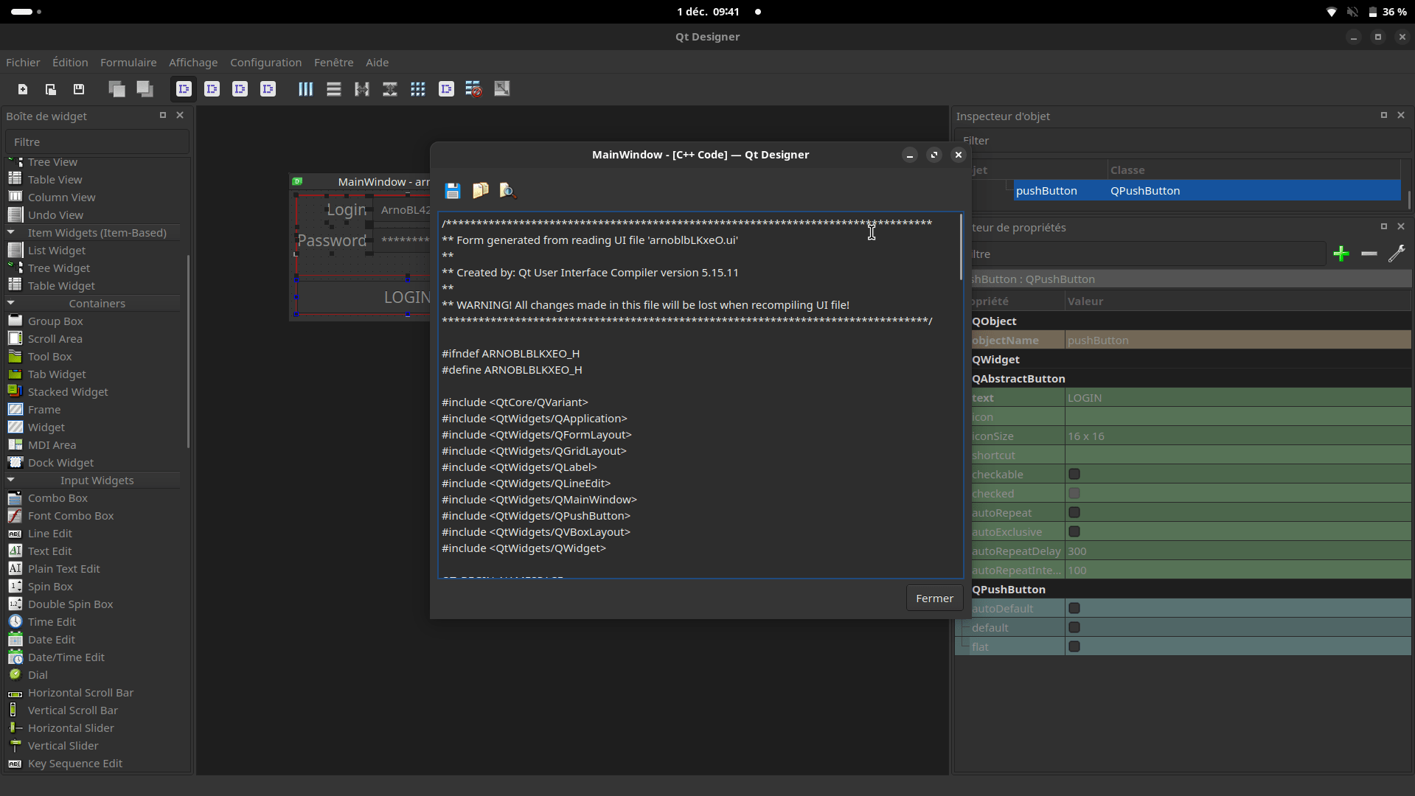Send the selected widget to back
This screenshot has width=1415, height=796.
pyautogui.click(x=117, y=89)
